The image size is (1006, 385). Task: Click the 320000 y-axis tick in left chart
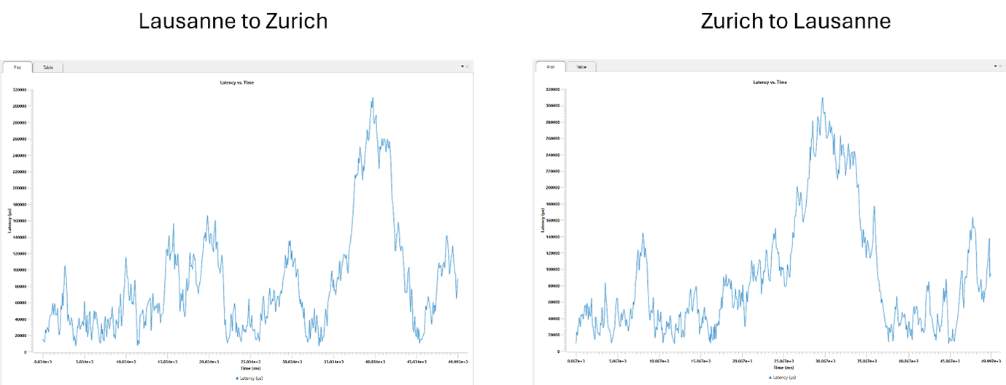[20, 90]
